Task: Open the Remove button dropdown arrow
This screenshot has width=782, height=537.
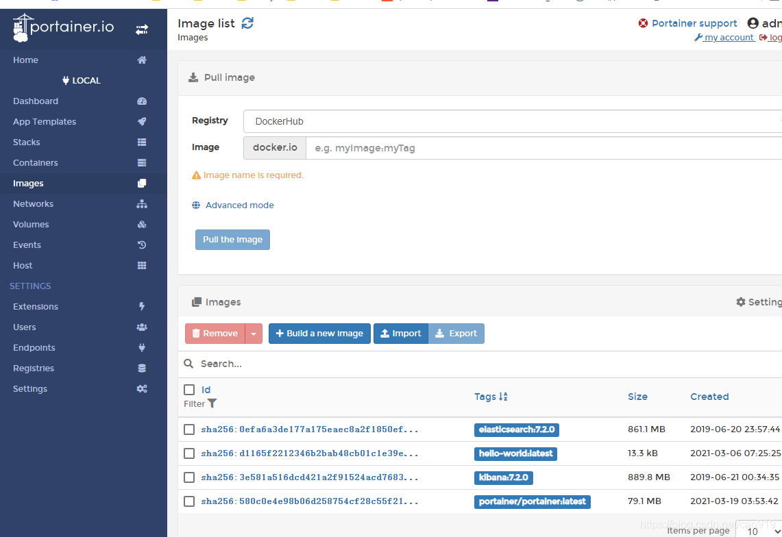Action: click(x=254, y=334)
